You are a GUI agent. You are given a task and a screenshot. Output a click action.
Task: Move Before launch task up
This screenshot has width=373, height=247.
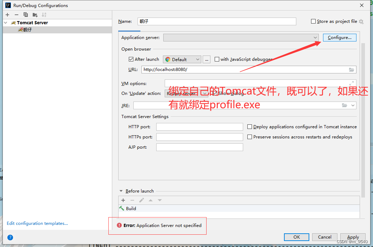[151, 200]
